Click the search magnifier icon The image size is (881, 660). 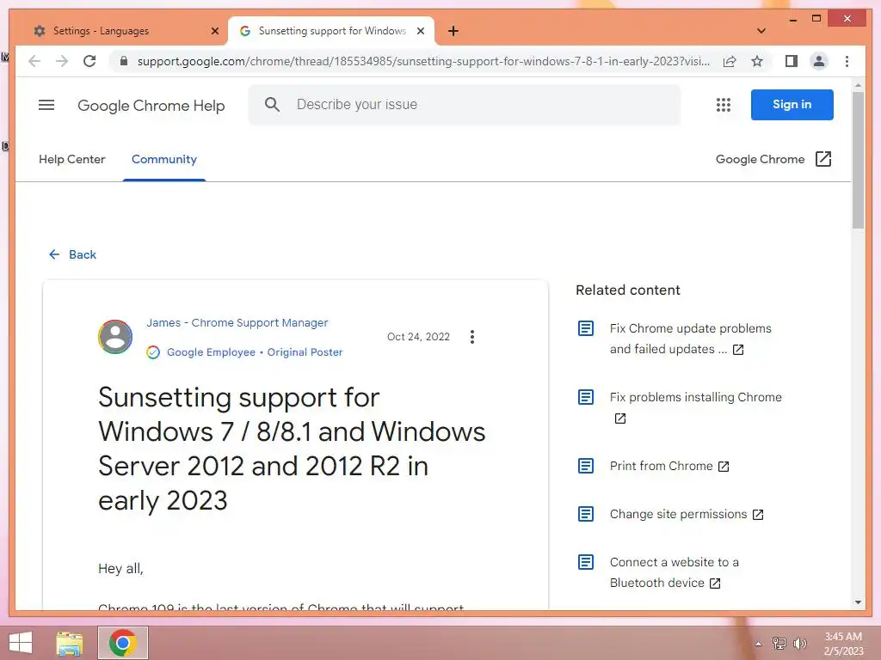(x=272, y=104)
